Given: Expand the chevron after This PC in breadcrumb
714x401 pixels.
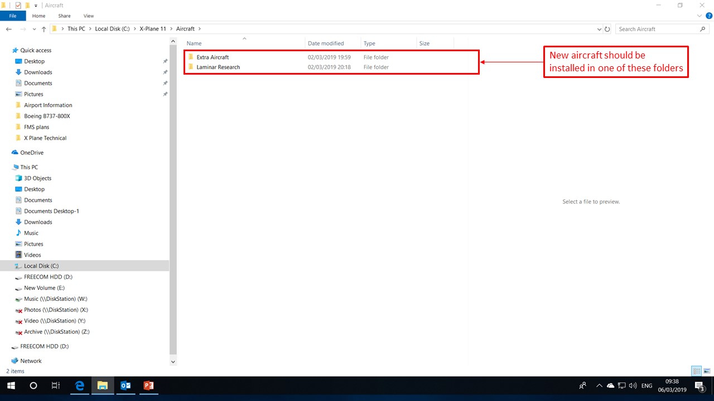Looking at the screenshot, I should pos(90,29).
